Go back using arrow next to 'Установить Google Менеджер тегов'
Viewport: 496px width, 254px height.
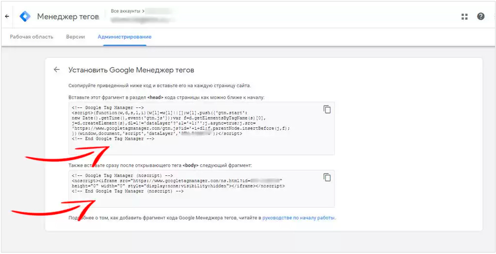56,70
